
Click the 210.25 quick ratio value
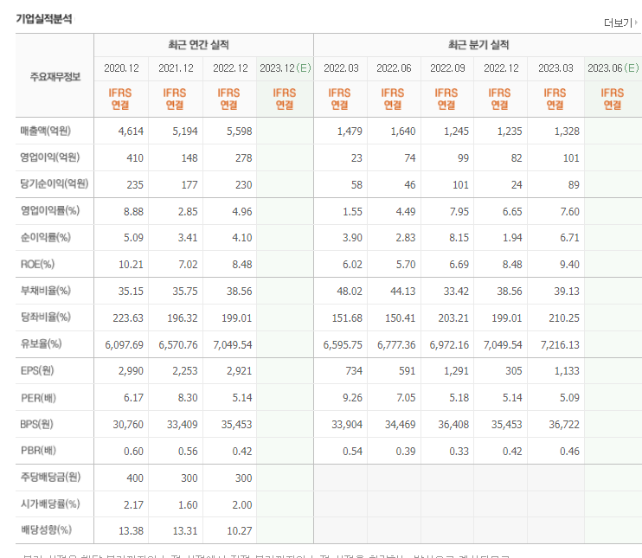pyautogui.click(x=564, y=318)
